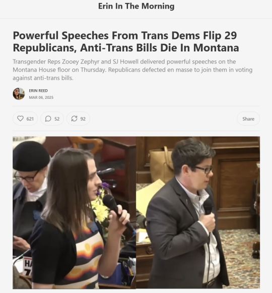This screenshot has height=293, width=272.
Task: Click the 621 likes count
Action: (x=30, y=119)
